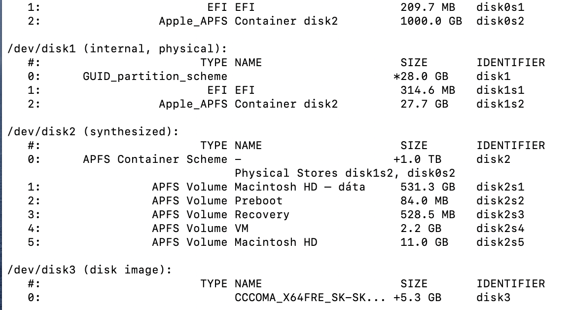Click the disk2s5 identifier
The height and width of the screenshot is (310, 571).
(500, 242)
